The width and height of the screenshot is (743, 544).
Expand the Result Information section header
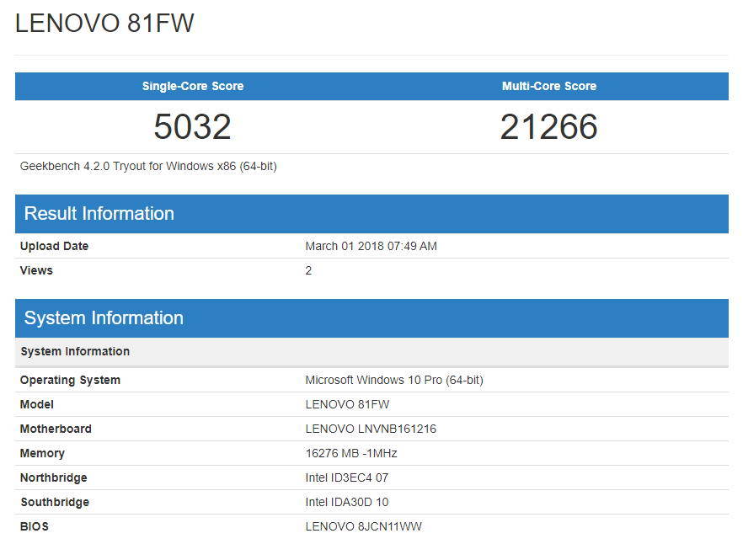[x=97, y=213]
